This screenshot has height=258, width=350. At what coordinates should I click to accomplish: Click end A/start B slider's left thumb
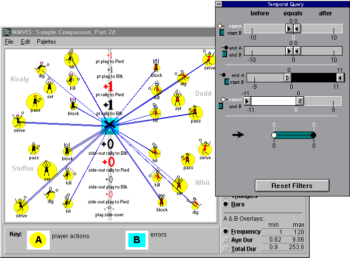tap(288, 78)
